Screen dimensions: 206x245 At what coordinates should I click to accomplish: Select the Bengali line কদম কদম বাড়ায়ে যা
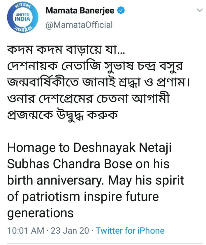[66, 50]
